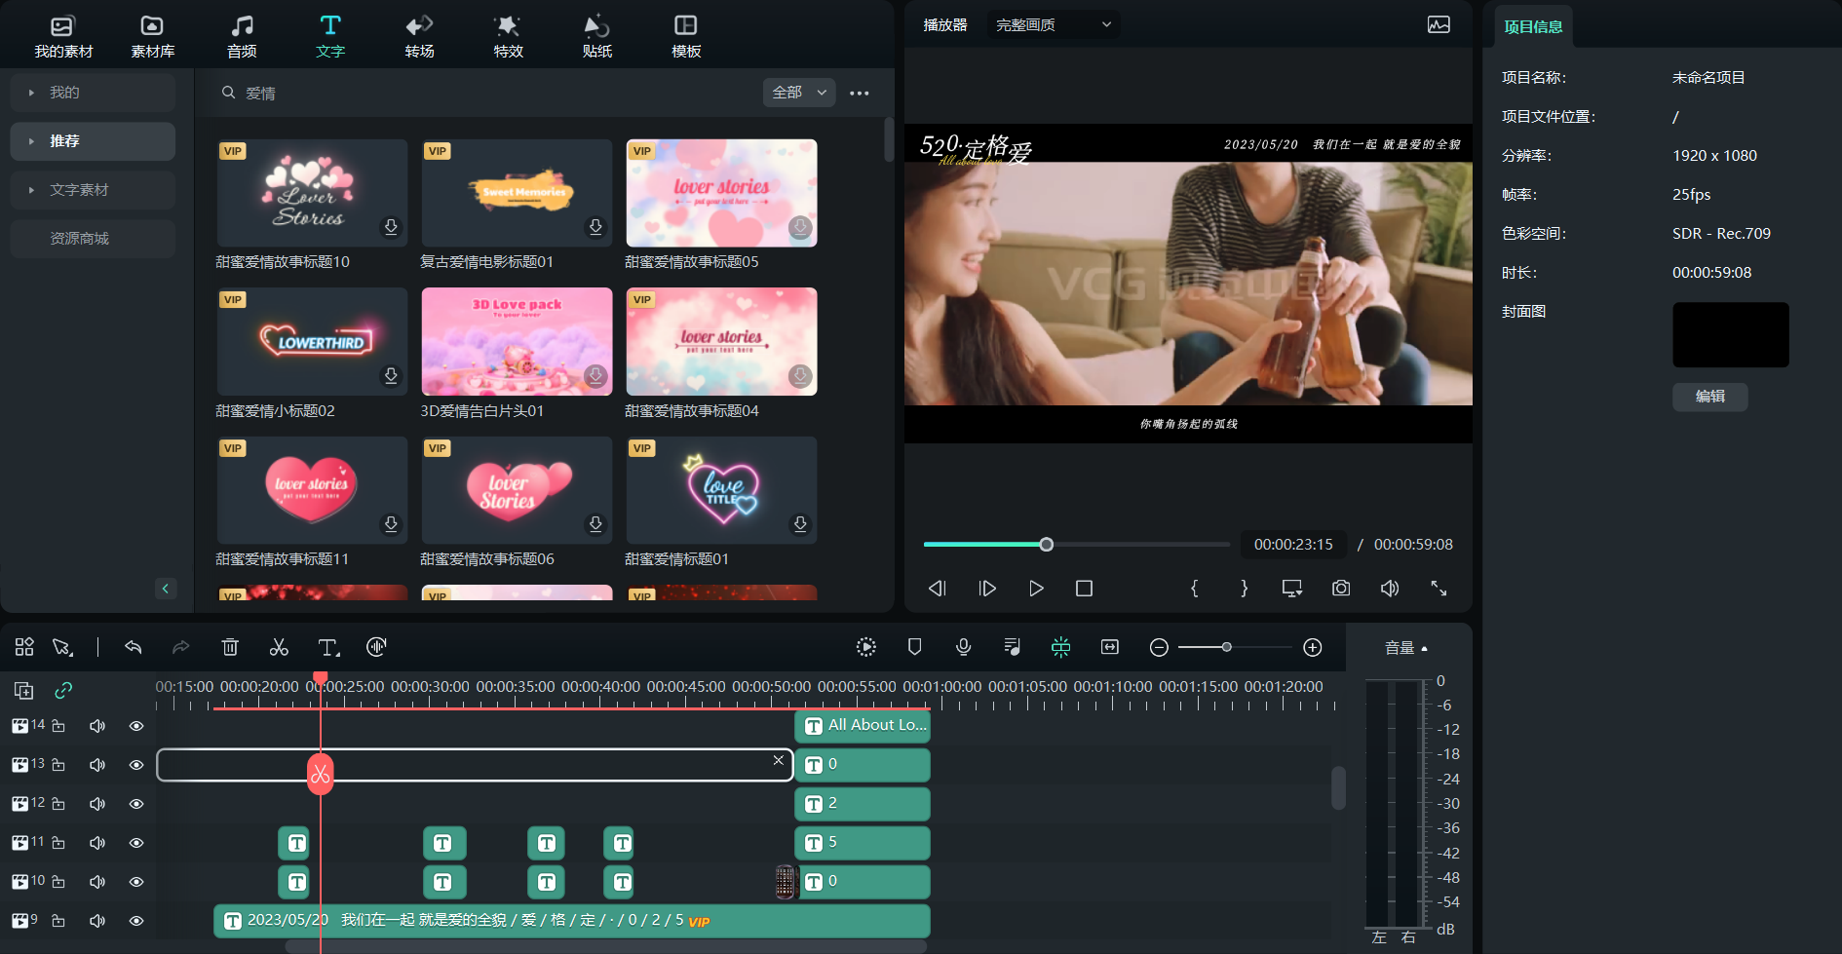The width and height of the screenshot is (1842, 954).
Task: Switch to the 转场 tab
Action: click(x=419, y=37)
